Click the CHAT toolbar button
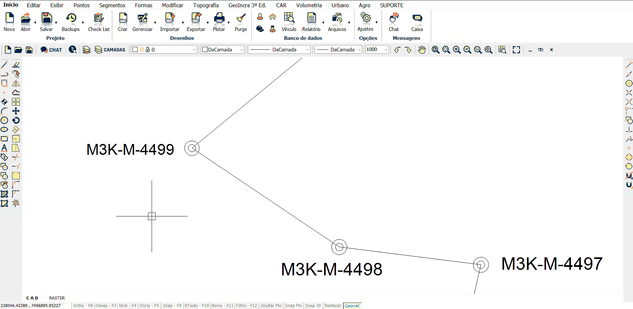633x309 pixels. 51,50
